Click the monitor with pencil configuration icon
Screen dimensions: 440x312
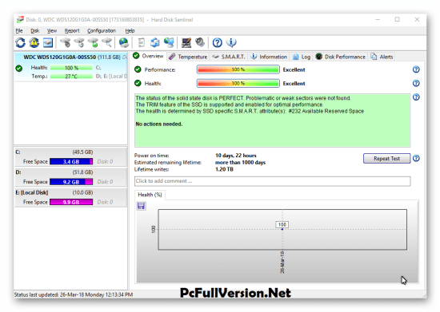click(186, 42)
